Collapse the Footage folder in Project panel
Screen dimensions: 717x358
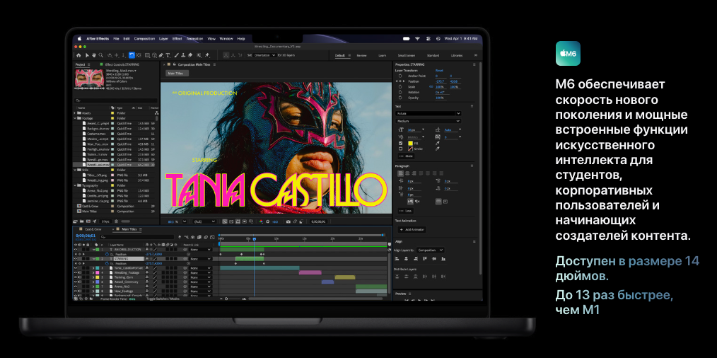tap(75, 118)
